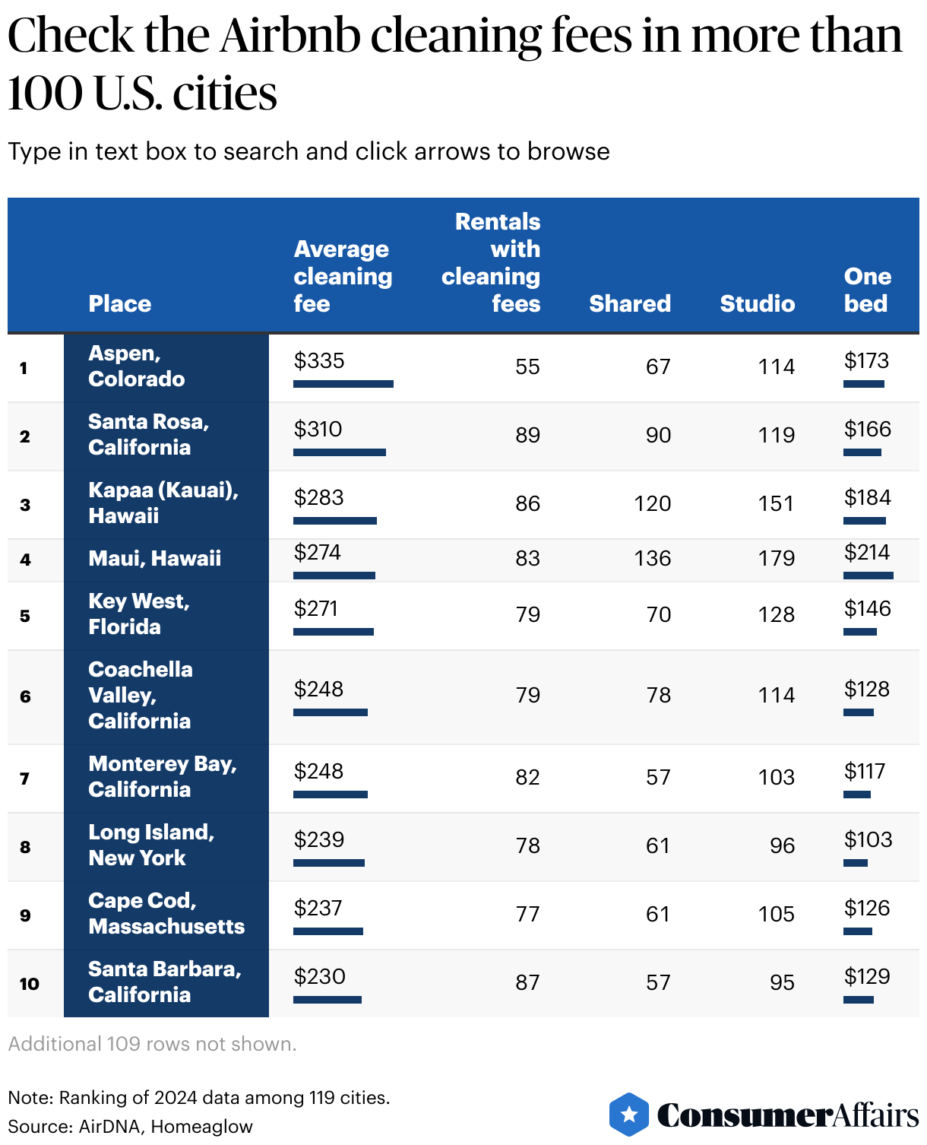Screen dimensions: 927x1145
Task: Select the Aspen, Colorado row
Action: [x=463, y=368]
